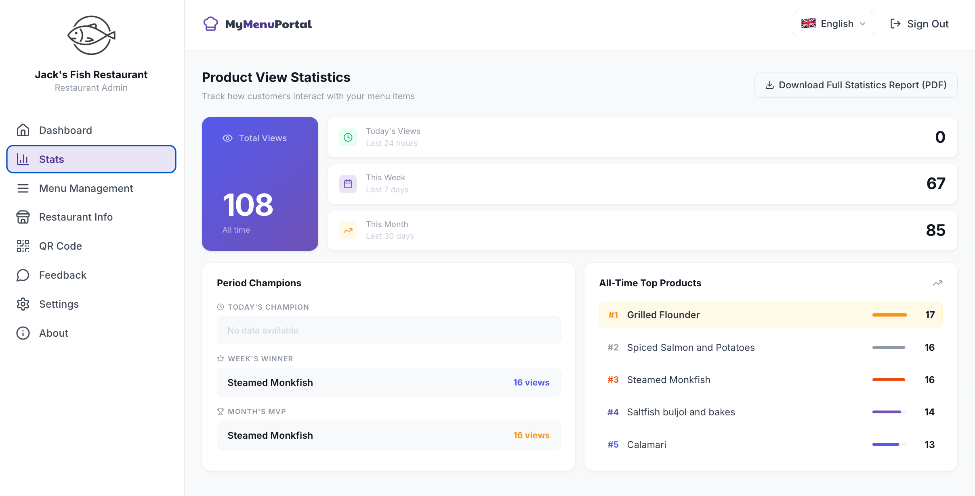Click the clock icon next to Today's Champion
Image resolution: width=975 pixels, height=496 pixels.
[221, 307]
